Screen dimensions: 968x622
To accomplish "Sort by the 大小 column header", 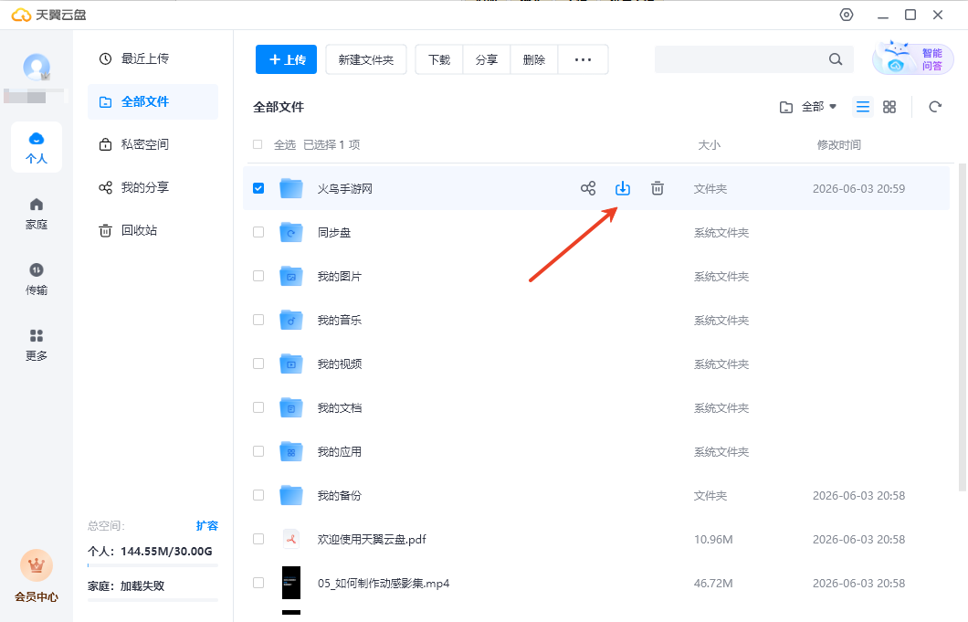I will coord(709,144).
